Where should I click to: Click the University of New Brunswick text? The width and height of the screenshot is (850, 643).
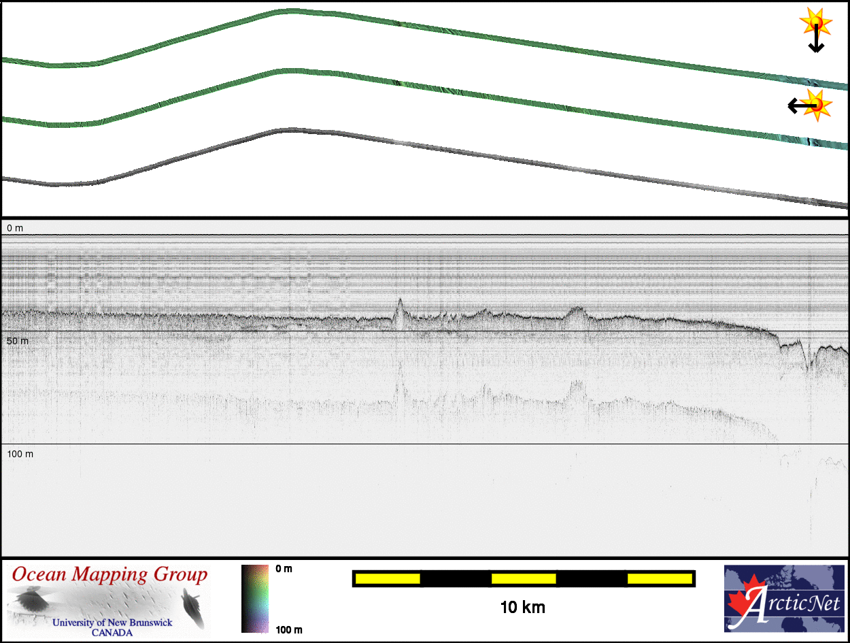tap(112, 623)
